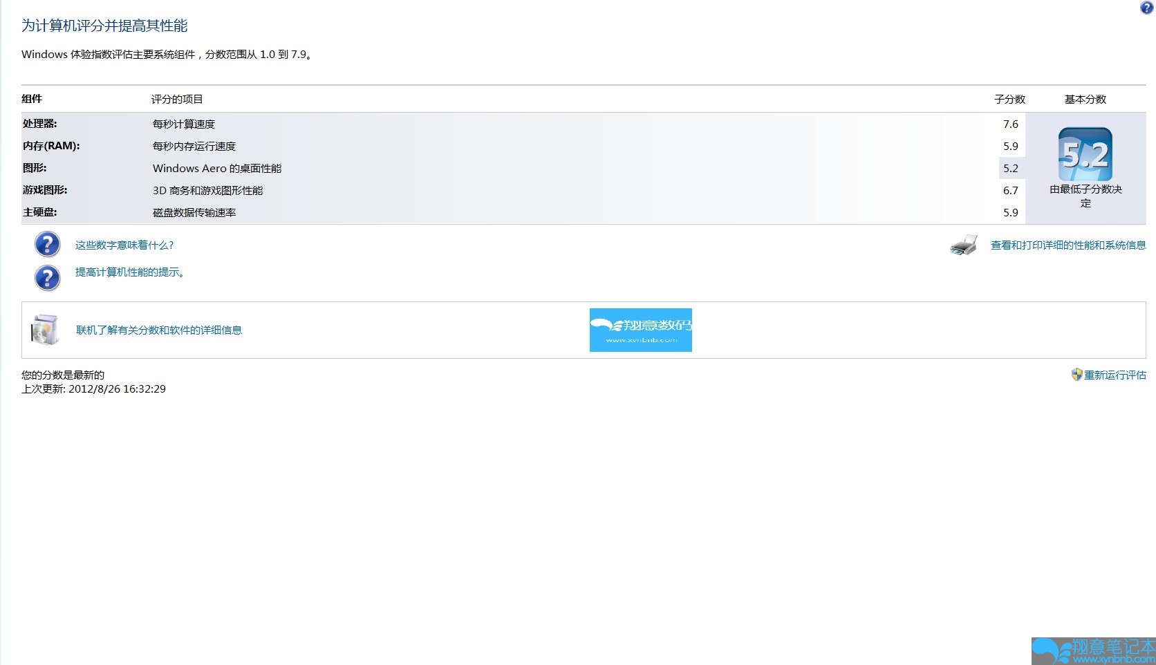1156x665 pixels.
Task: Open the help icon in the top-right corner
Action: tap(1146, 8)
